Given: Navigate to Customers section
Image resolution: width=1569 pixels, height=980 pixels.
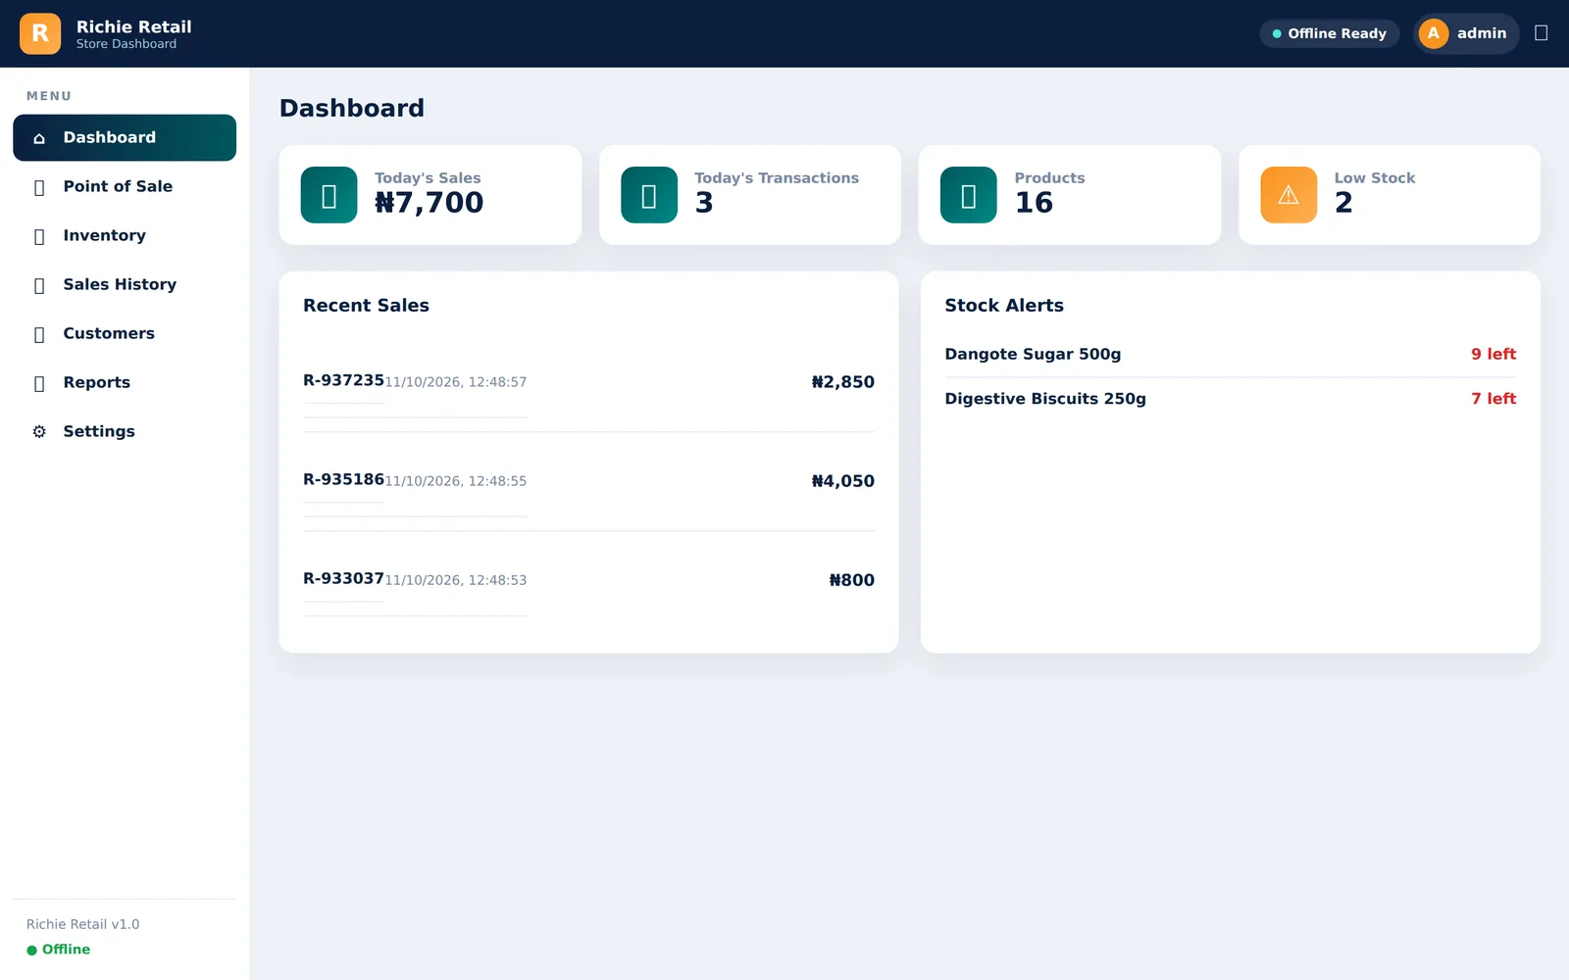Looking at the screenshot, I should 125,333.
